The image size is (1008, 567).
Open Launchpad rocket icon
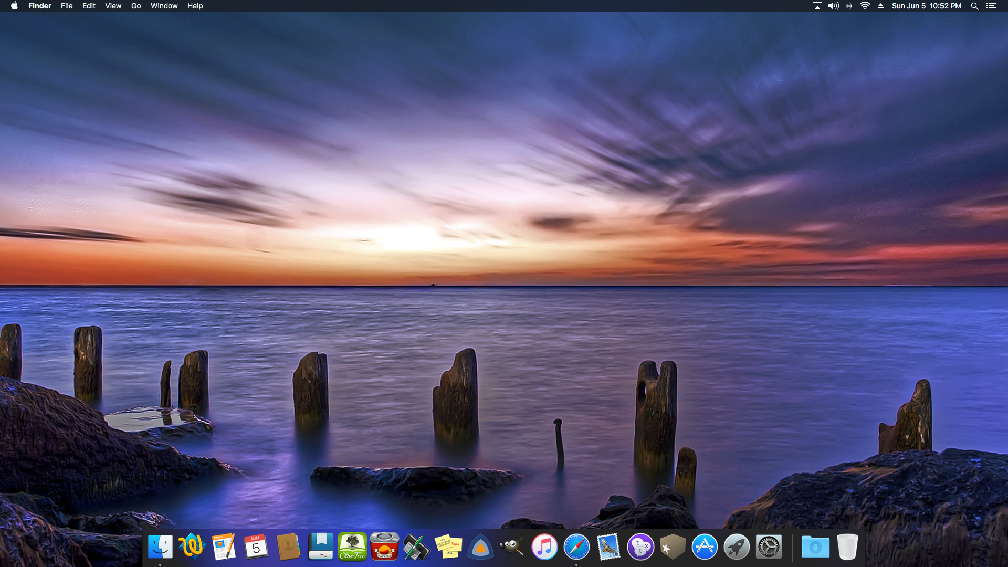pos(737,547)
